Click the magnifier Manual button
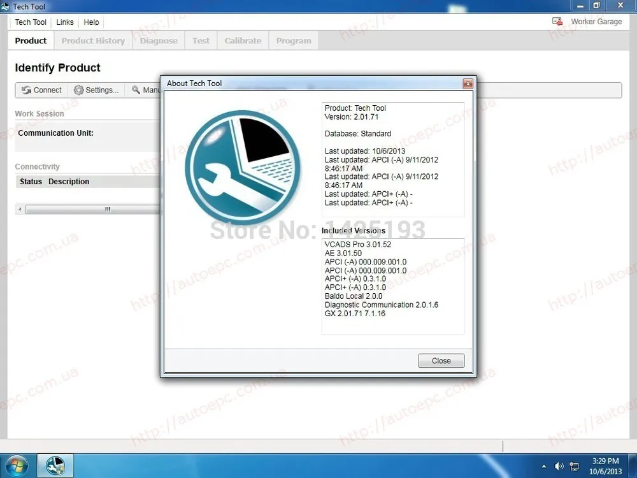Viewport: 637px width, 478px height. coord(145,90)
